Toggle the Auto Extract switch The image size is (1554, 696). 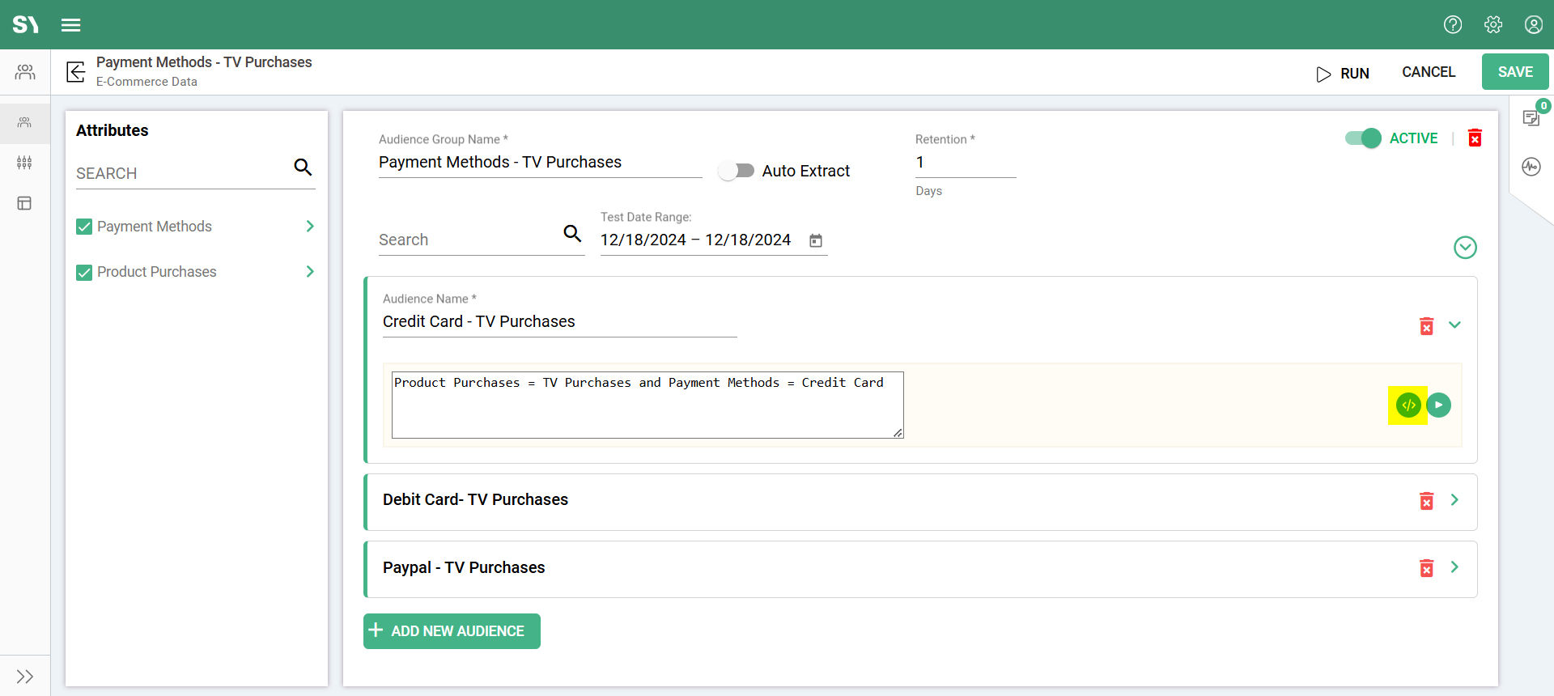coord(737,171)
